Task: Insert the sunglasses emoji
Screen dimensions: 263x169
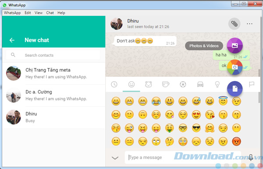Action: 196,128
